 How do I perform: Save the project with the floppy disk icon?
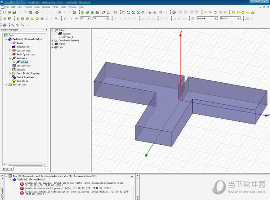coord(14,12)
